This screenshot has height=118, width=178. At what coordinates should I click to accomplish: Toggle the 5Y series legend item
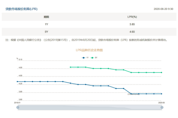[94, 58]
